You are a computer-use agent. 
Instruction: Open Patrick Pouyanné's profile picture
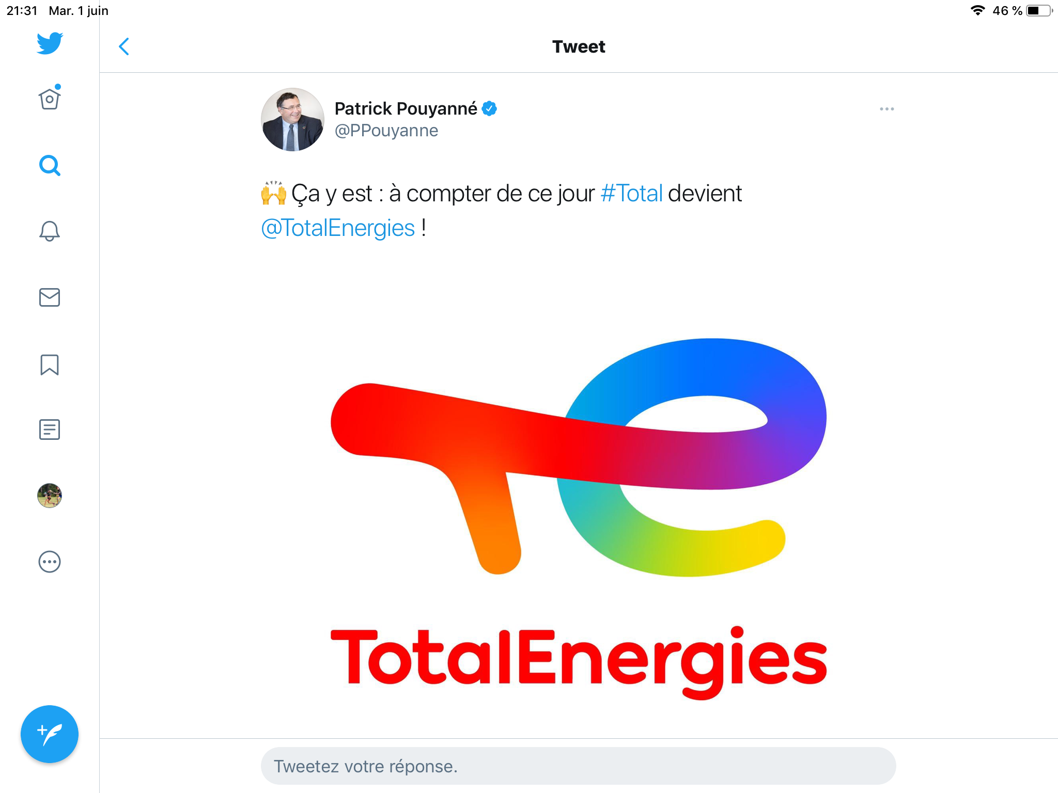coord(292,120)
